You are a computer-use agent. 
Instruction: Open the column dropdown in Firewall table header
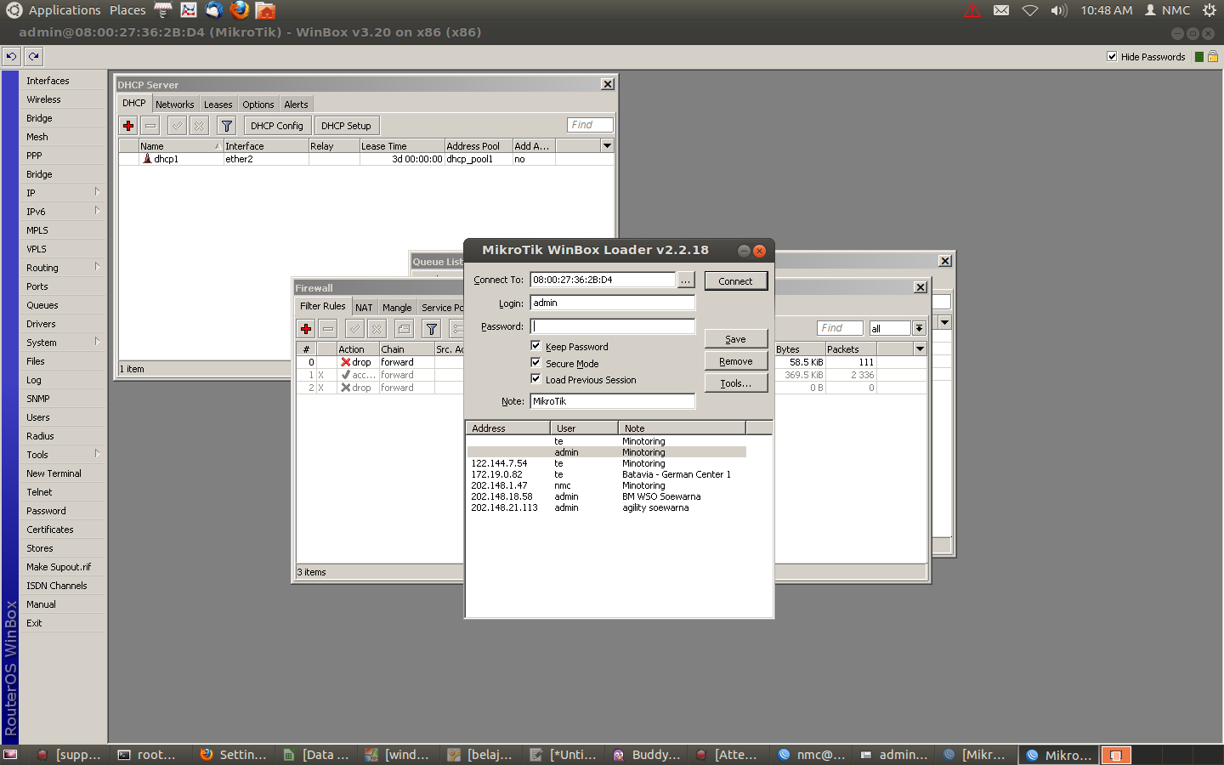(x=920, y=349)
